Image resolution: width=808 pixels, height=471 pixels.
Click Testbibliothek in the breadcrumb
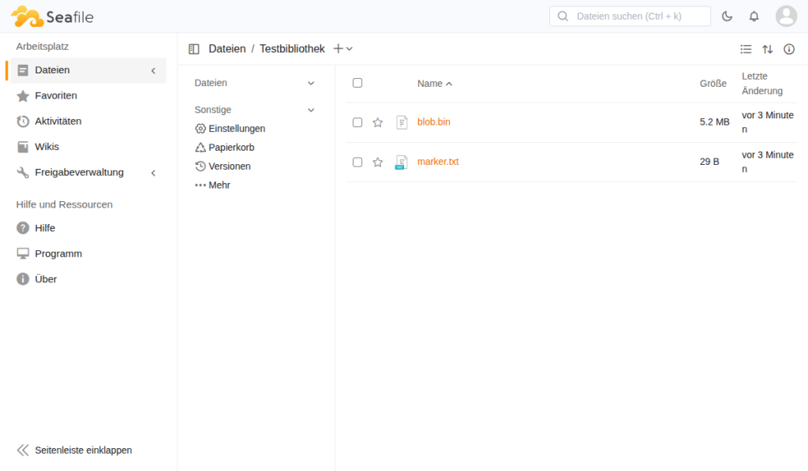tap(292, 49)
